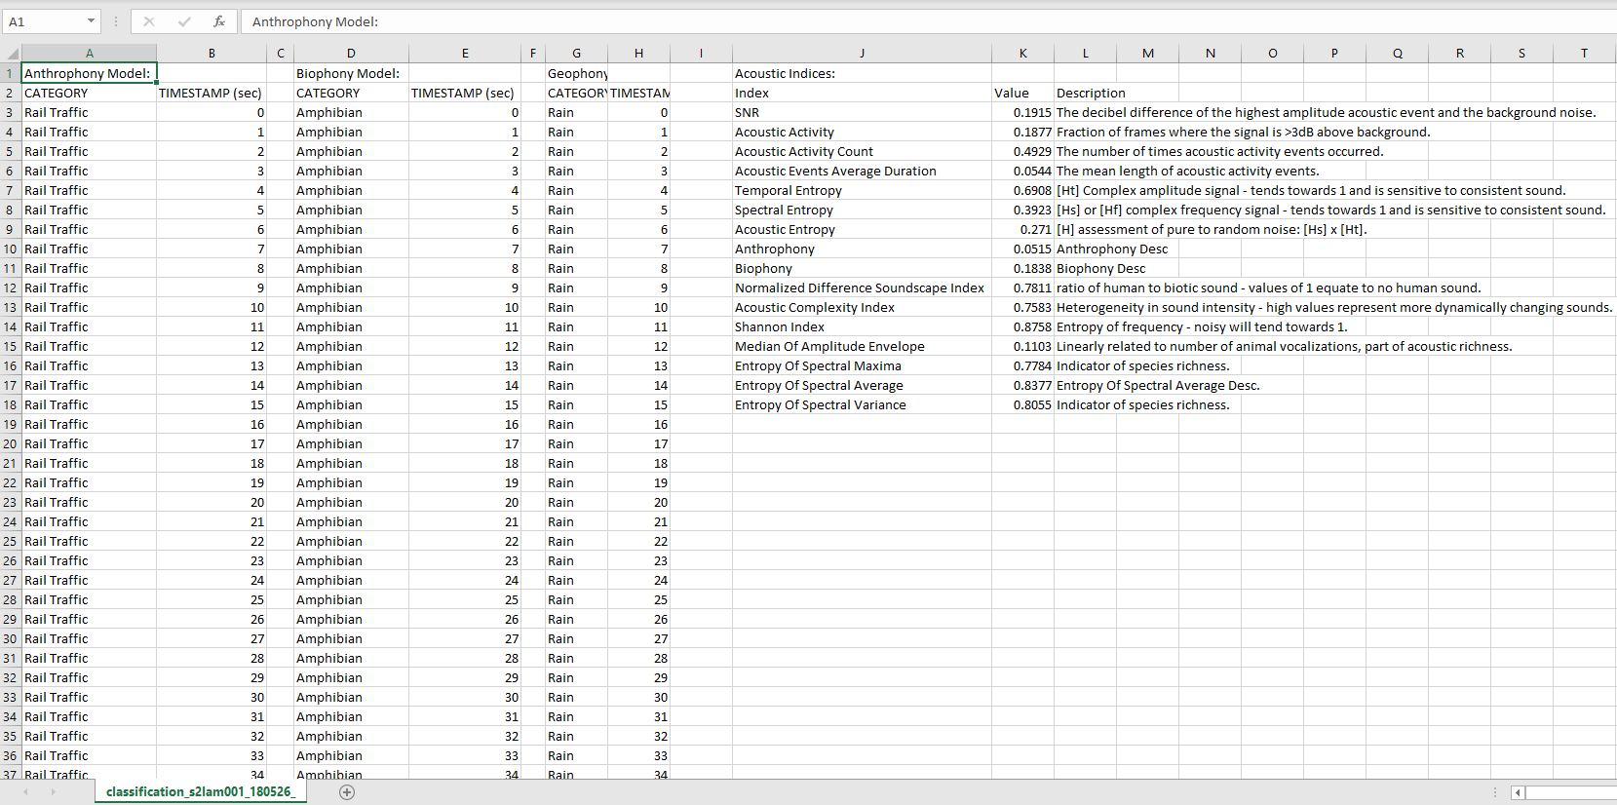1617x805 pixels.
Task: Click the next sheet navigation arrow
Action: [x=53, y=792]
